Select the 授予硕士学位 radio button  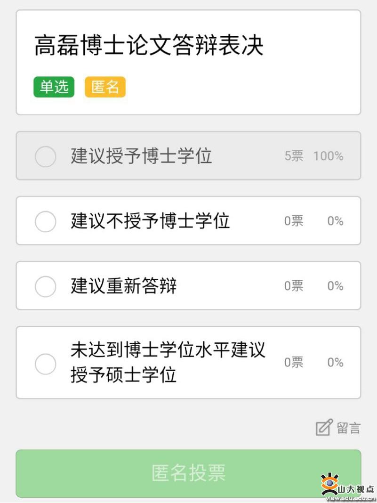tap(45, 364)
